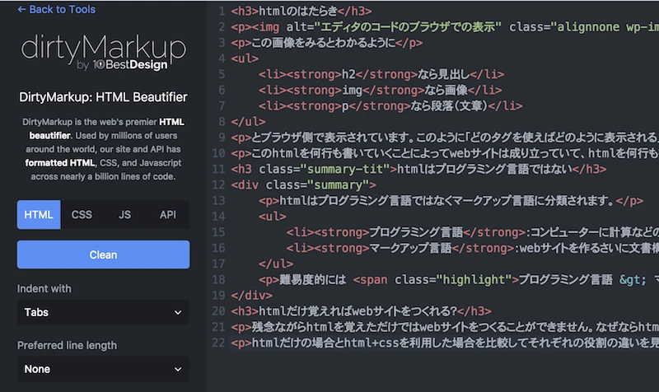Open the API tab
659x392 pixels.
pyautogui.click(x=168, y=215)
